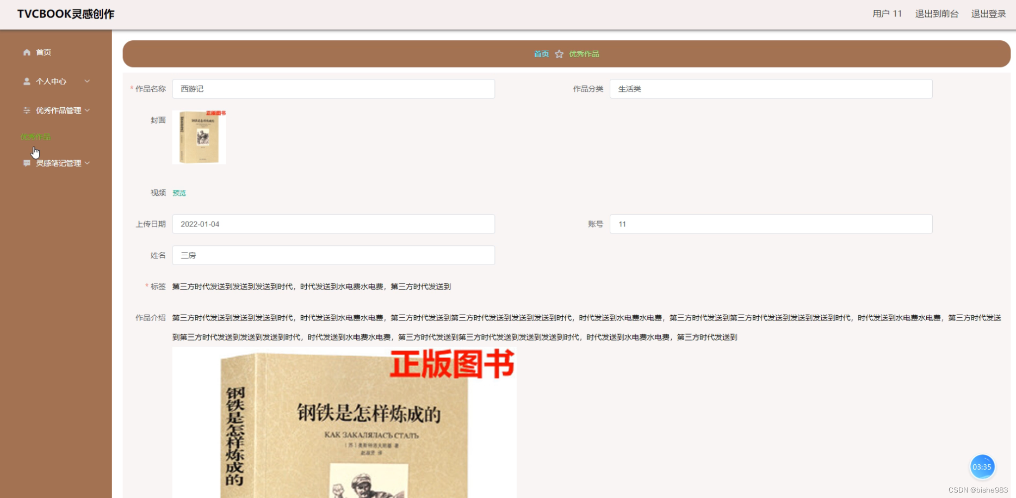Click the small 封面 cover thumbnail
This screenshot has width=1016, height=498.
199,137
